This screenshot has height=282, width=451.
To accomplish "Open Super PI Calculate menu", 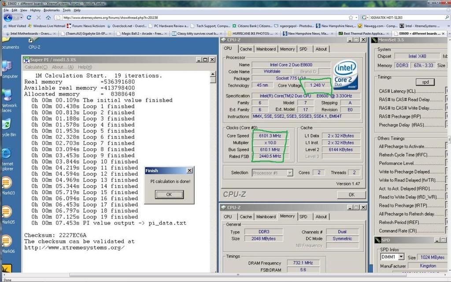I will [36, 67].
